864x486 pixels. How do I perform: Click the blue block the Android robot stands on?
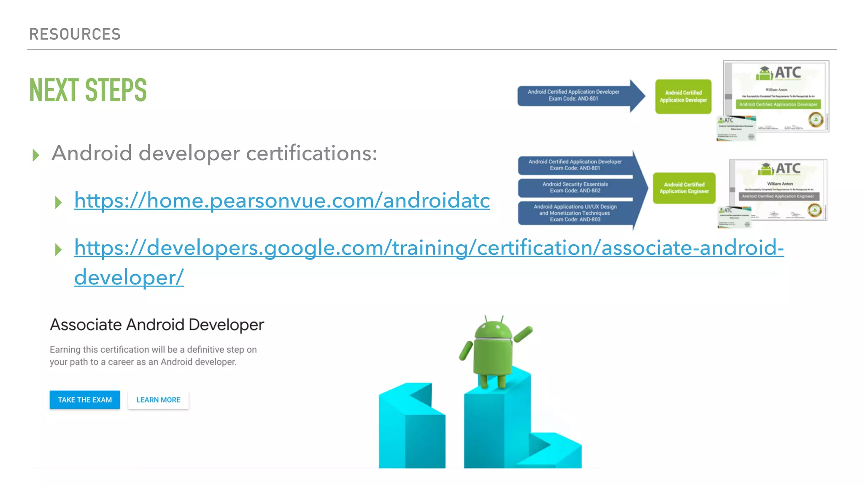coord(498,418)
